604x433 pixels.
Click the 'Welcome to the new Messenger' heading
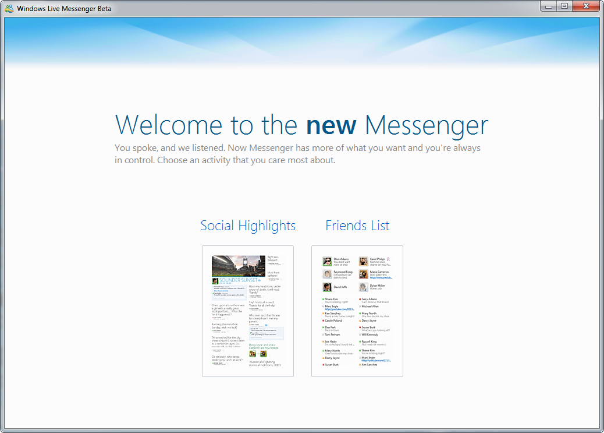301,125
